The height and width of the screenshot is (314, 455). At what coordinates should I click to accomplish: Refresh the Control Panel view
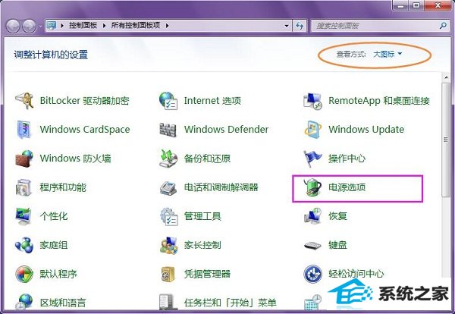(x=300, y=26)
